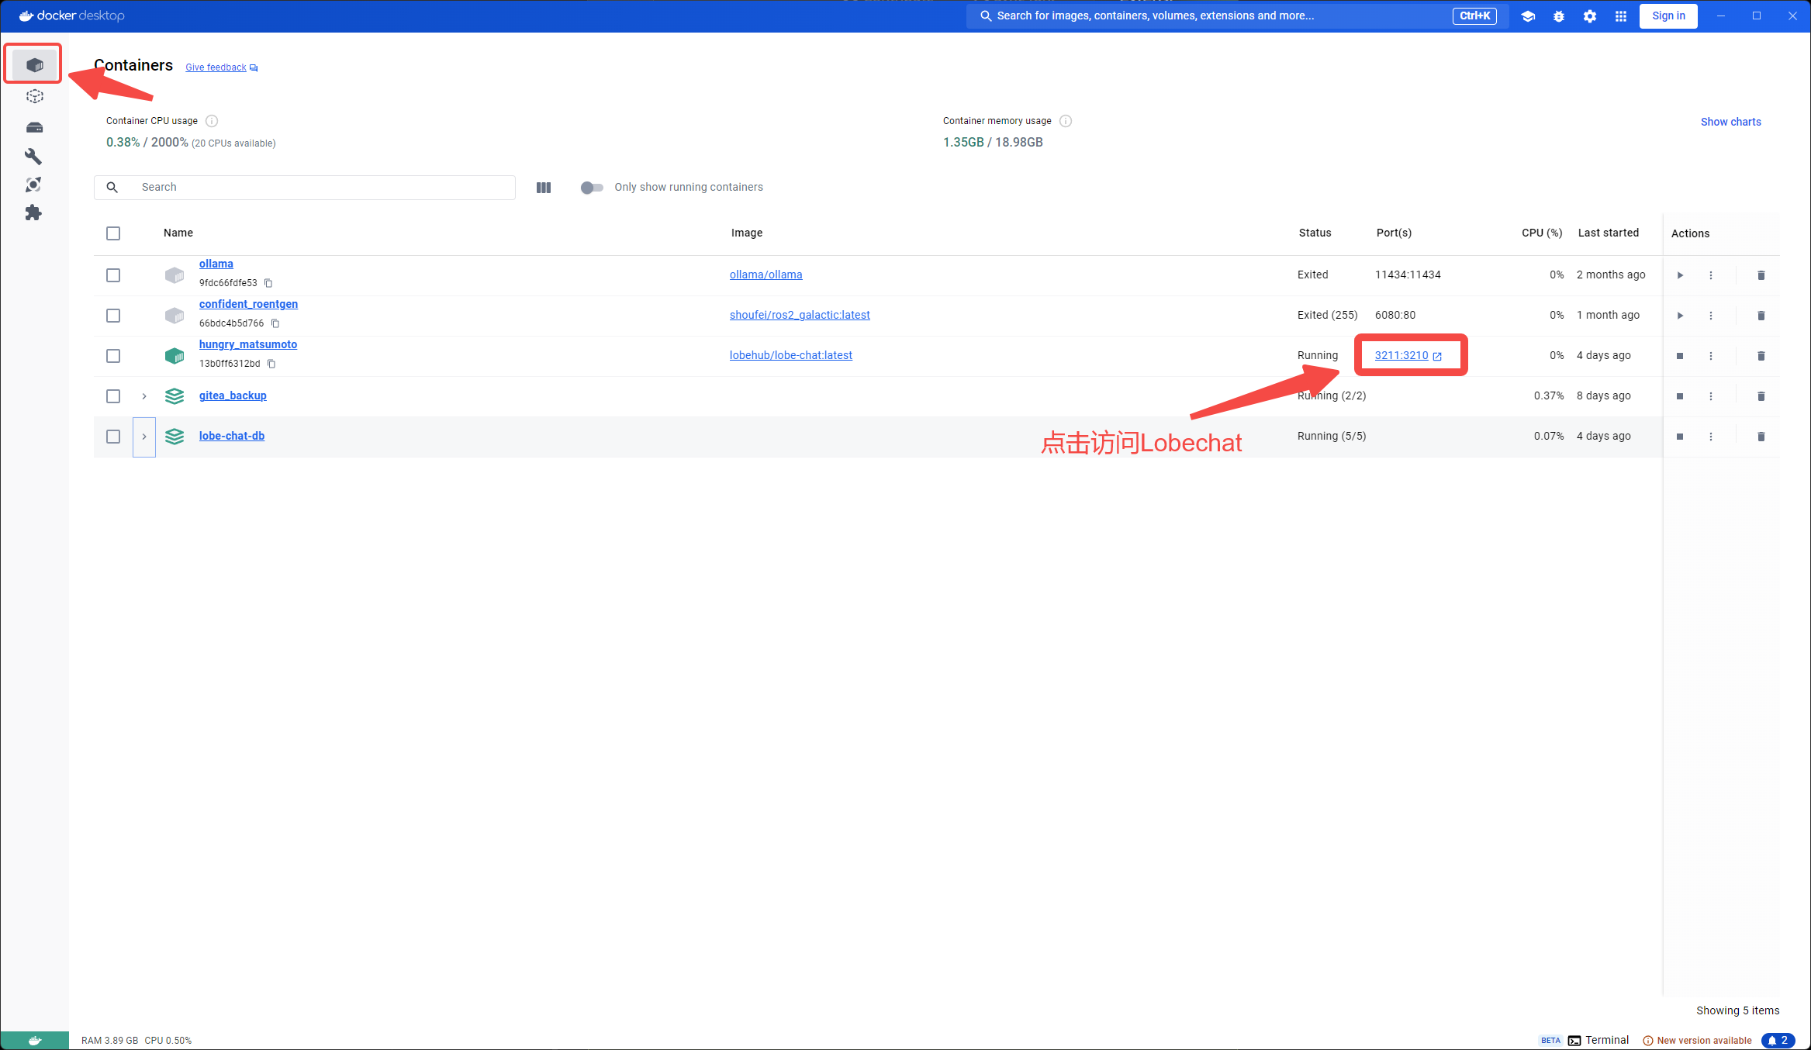Open the column display options button

[x=544, y=188]
